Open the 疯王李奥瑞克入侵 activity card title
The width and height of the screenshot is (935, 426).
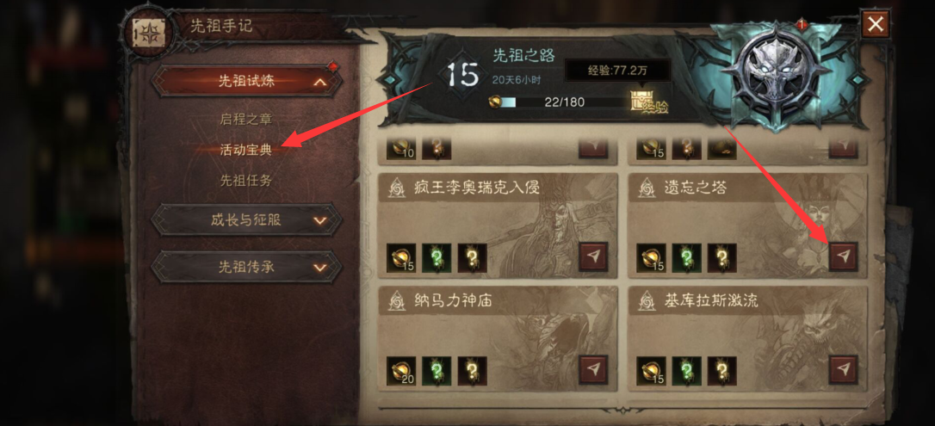tap(476, 188)
